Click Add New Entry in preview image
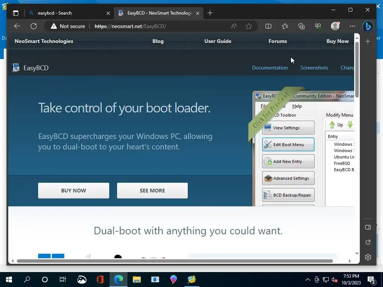 tap(288, 161)
